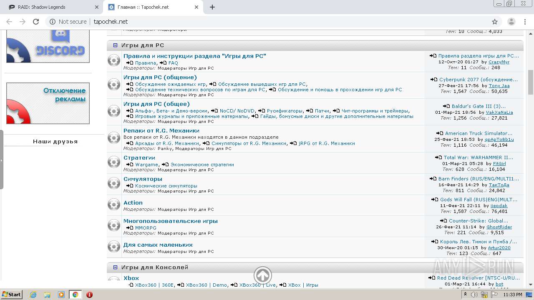Click the red shield icon in the taskbar
Viewport: 534px width, 300px height.
pyautogui.click(x=89, y=295)
